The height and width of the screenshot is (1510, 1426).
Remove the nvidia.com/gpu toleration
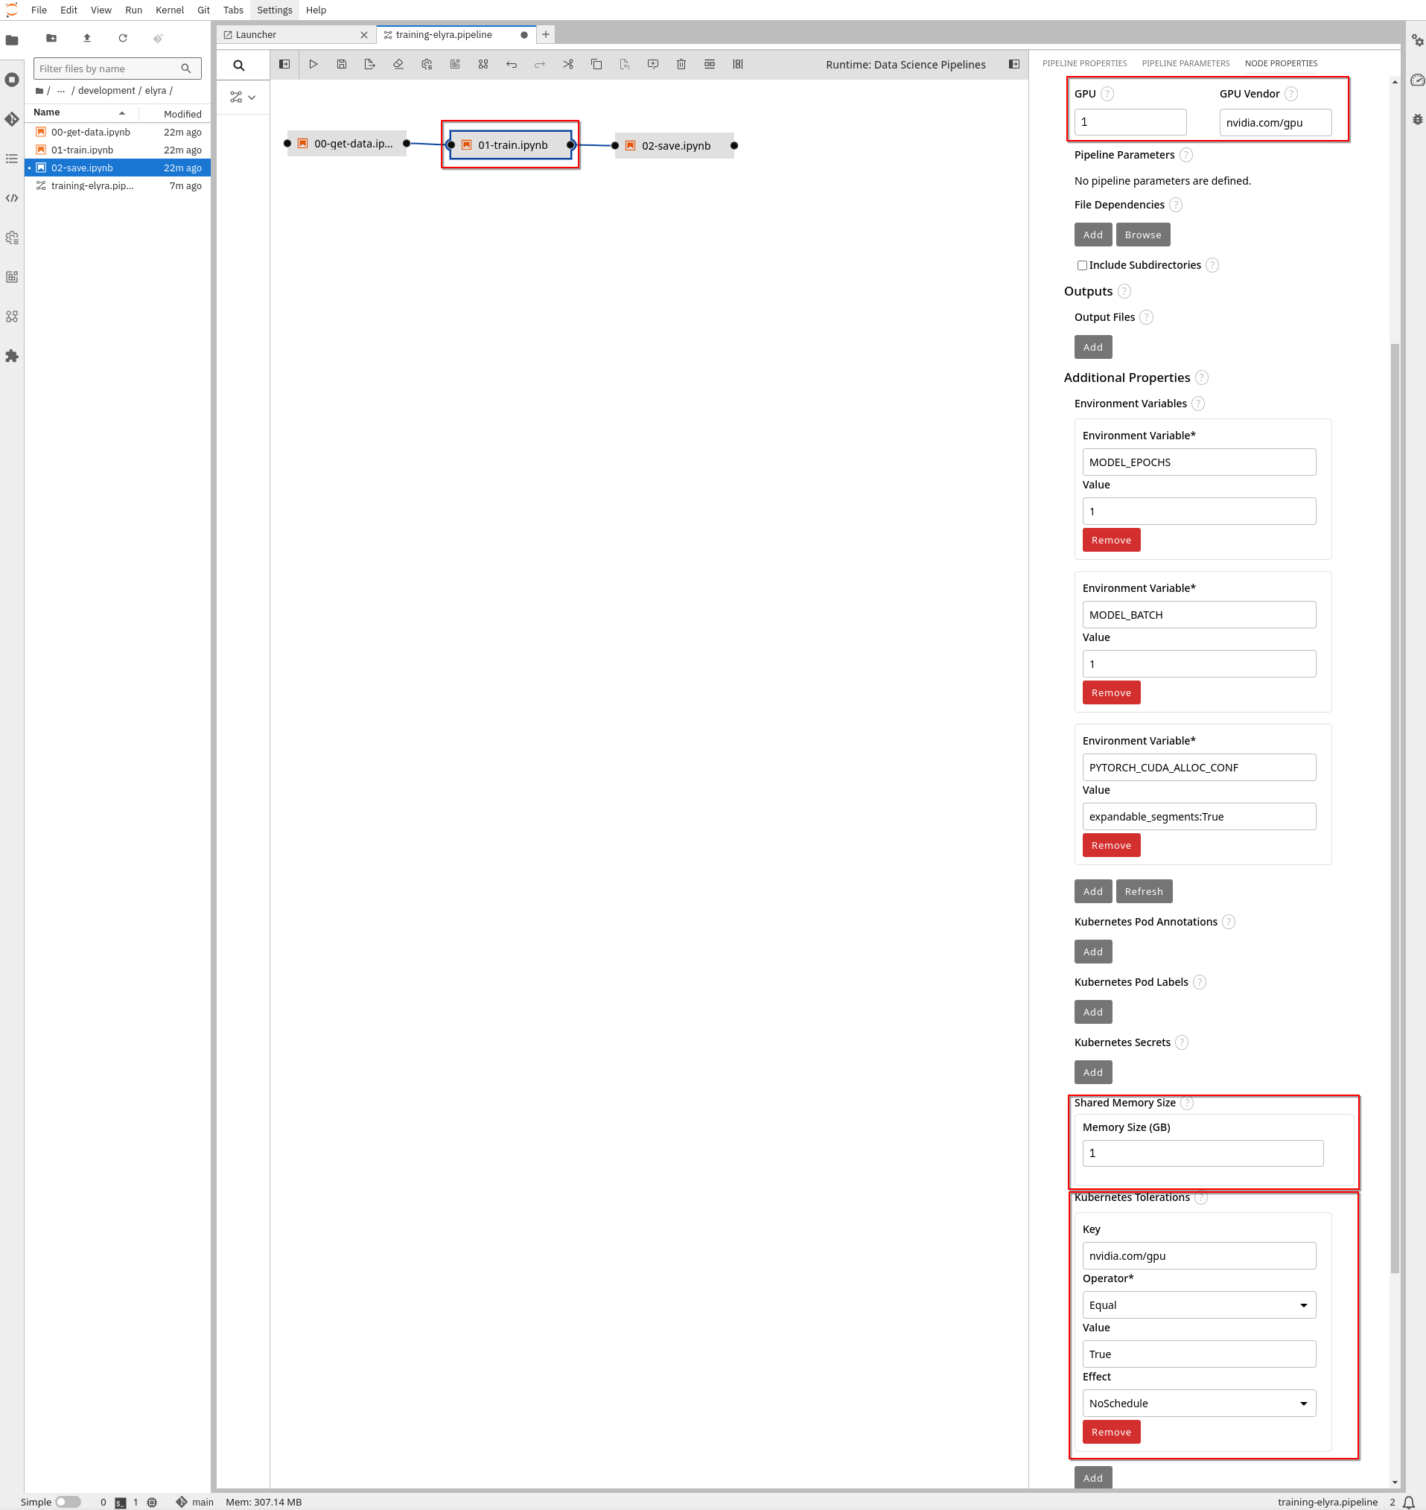tap(1110, 1433)
